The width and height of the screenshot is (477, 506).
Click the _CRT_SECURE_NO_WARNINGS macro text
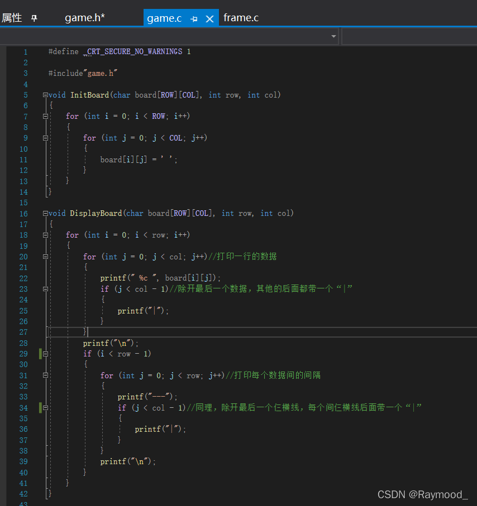(133, 52)
